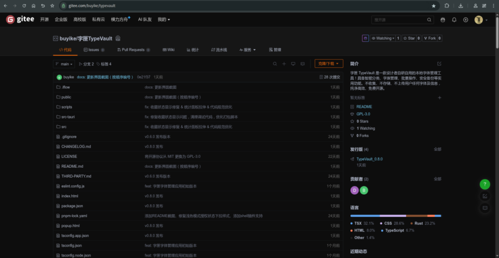
Task: Click bookmark star in browser address bar
Action: point(434,6)
